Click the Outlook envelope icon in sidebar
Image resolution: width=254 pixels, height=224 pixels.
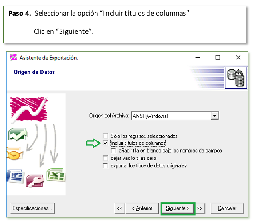(15, 153)
